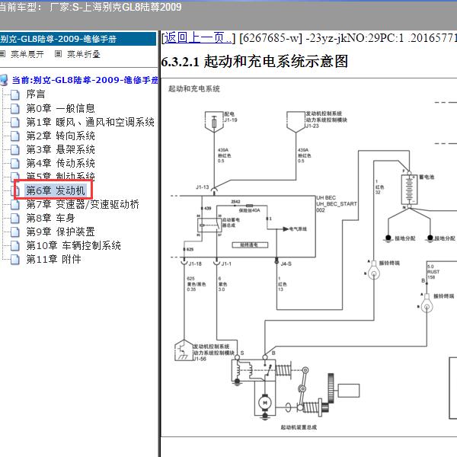The height and width of the screenshot is (457, 457).
Task: Click 菜单折叠 list icon
Action: pyautogui.click(x=59, y=53)
